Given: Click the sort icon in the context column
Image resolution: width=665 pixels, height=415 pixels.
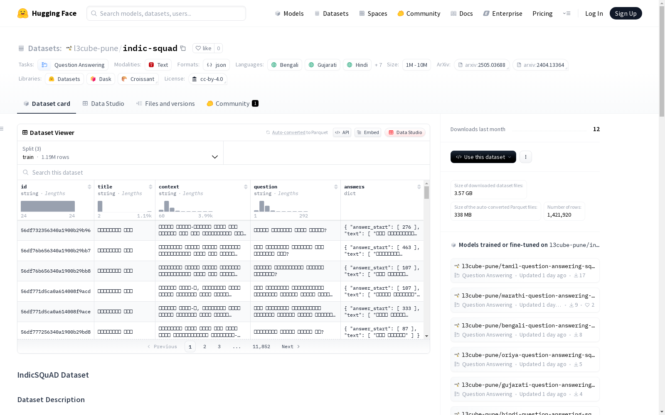Looking at the screenshot, I should click(246, 187).
